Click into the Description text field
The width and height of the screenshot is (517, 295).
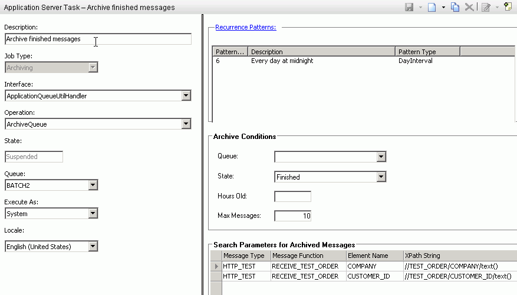98,39
